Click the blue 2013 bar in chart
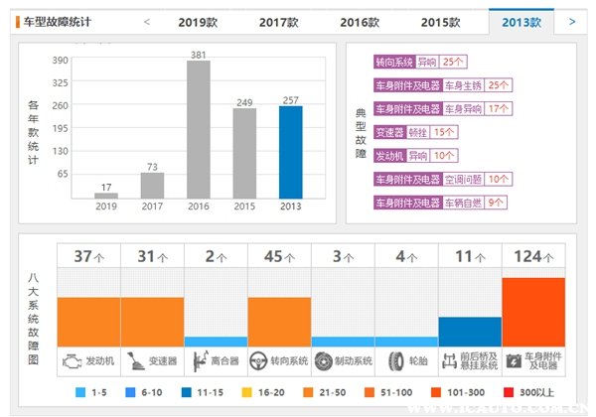This screenshot has height=417, width=596. coord(290,152)
